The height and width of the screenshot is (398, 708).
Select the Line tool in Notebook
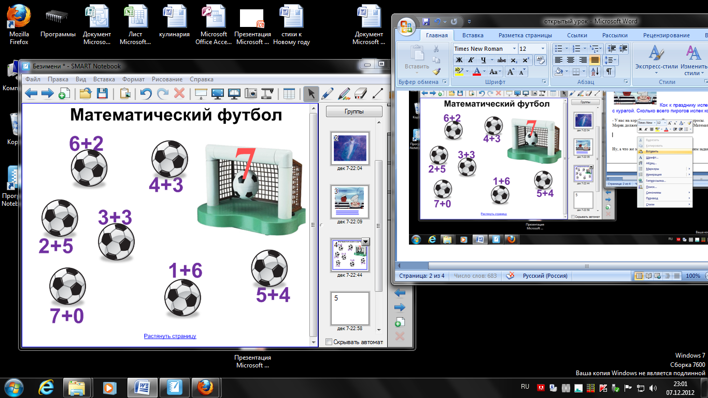click(x=377, y=93)
